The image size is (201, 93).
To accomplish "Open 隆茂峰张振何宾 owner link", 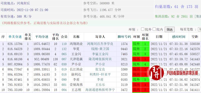I will click(100, 59).
